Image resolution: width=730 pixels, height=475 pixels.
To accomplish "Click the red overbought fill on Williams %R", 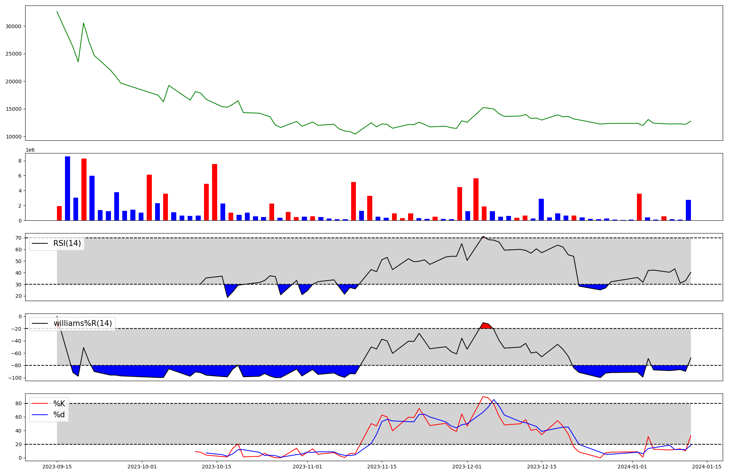I will [x=486, y=326].
